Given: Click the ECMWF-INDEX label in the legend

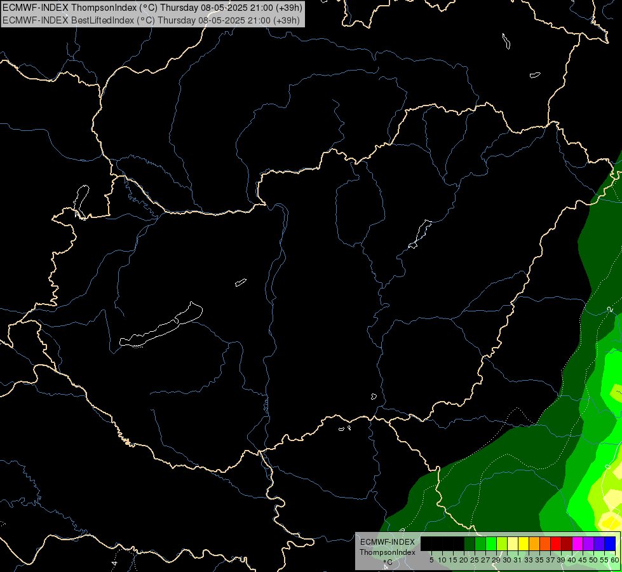Looking at the screenshot, I should tap(387, 542).
